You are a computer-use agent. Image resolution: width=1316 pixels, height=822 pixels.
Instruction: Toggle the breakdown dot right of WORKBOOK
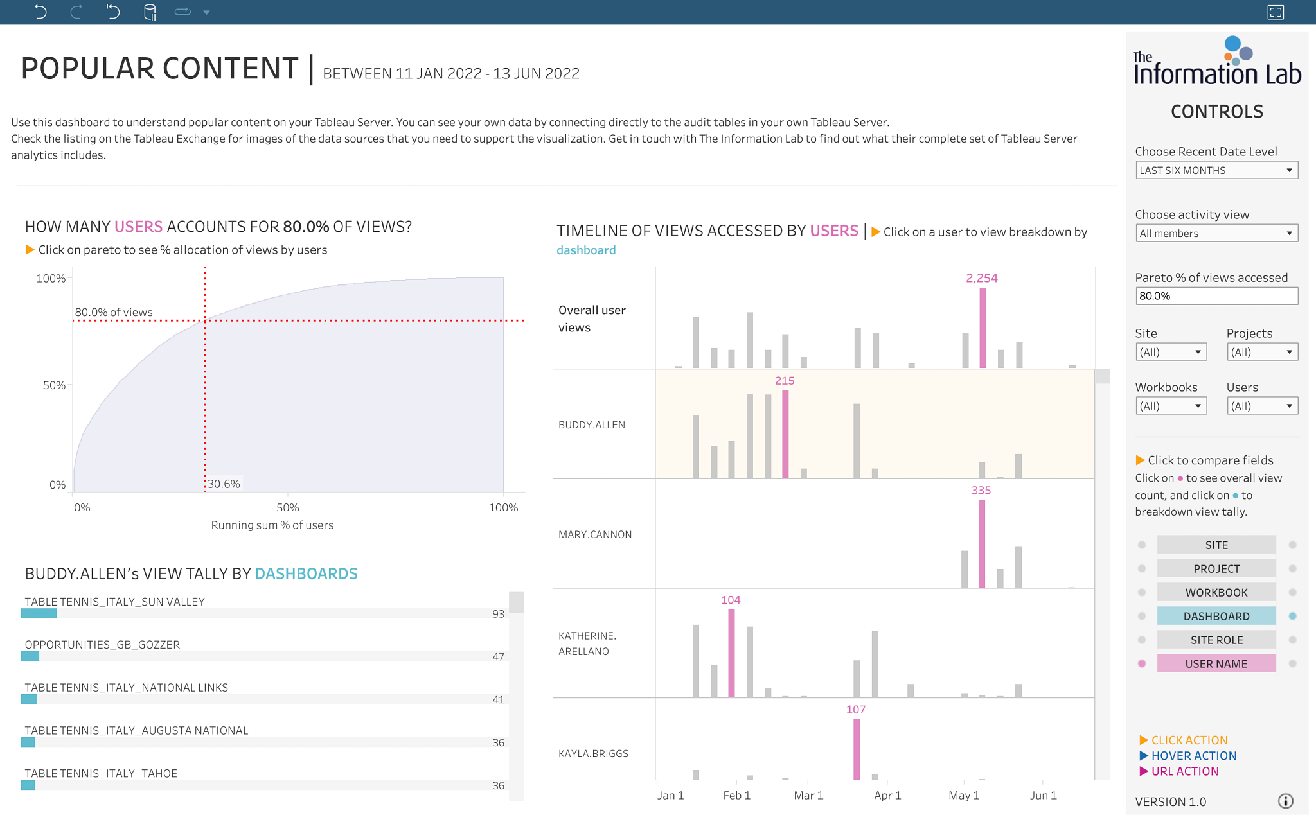pyautogui.click(x=1292, y=592)
